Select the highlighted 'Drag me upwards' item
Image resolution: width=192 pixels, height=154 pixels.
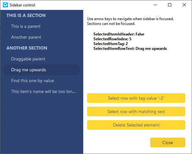tap(29, 70)
